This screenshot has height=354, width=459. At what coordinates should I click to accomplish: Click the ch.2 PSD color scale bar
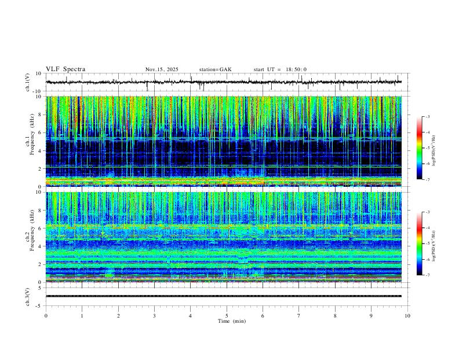(x=420, y=244)
